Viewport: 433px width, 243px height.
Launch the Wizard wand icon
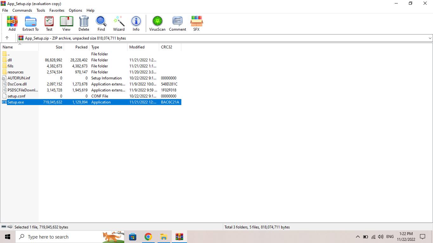click(119, 23)
